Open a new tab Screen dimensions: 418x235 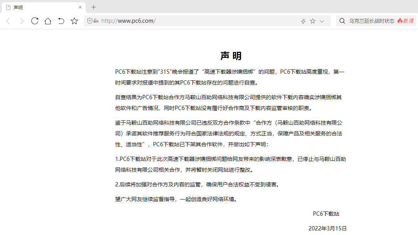93,7
